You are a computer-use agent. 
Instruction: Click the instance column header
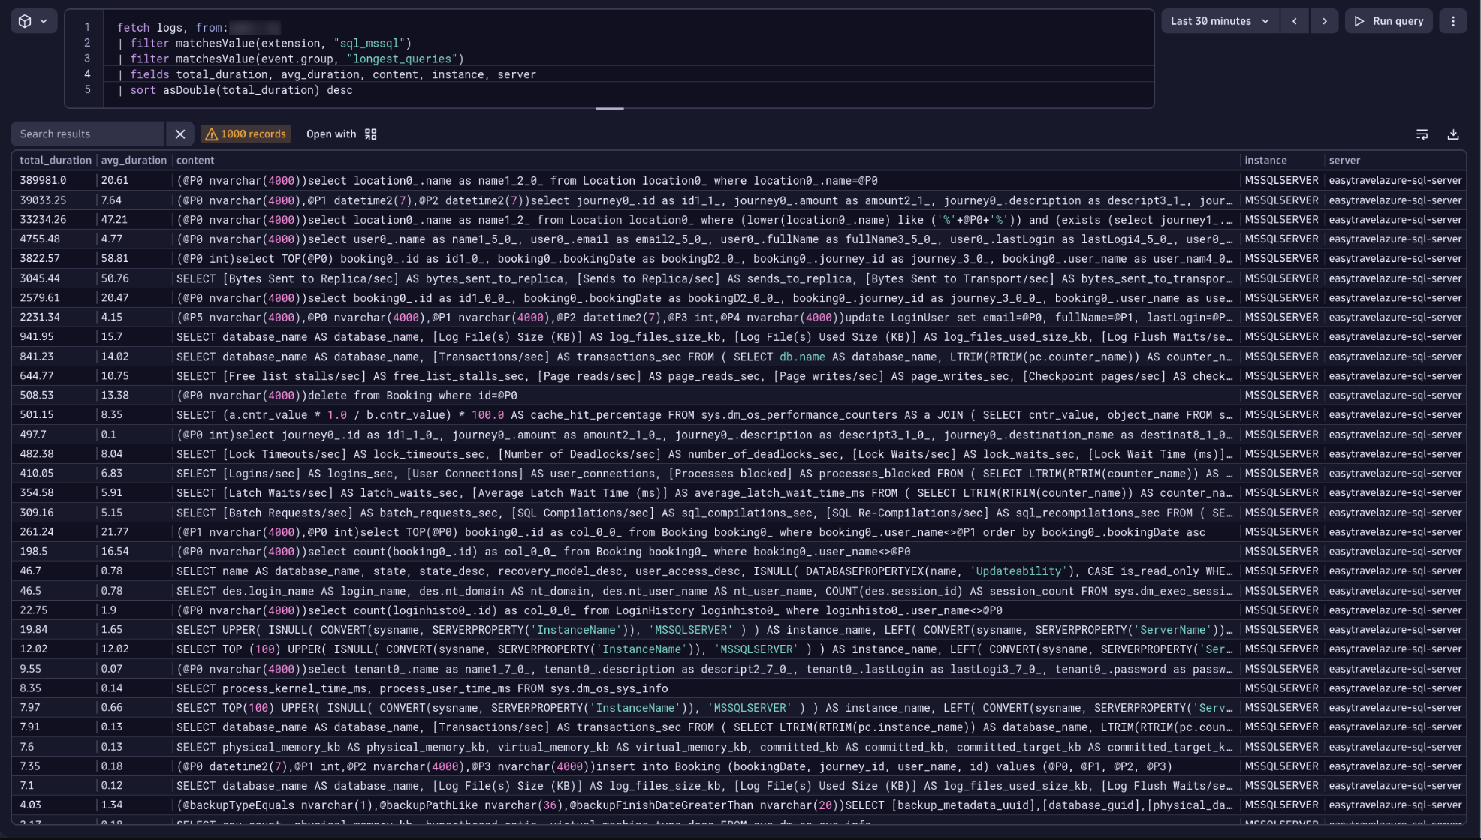pyautogui.click(x=1265, y=160)
